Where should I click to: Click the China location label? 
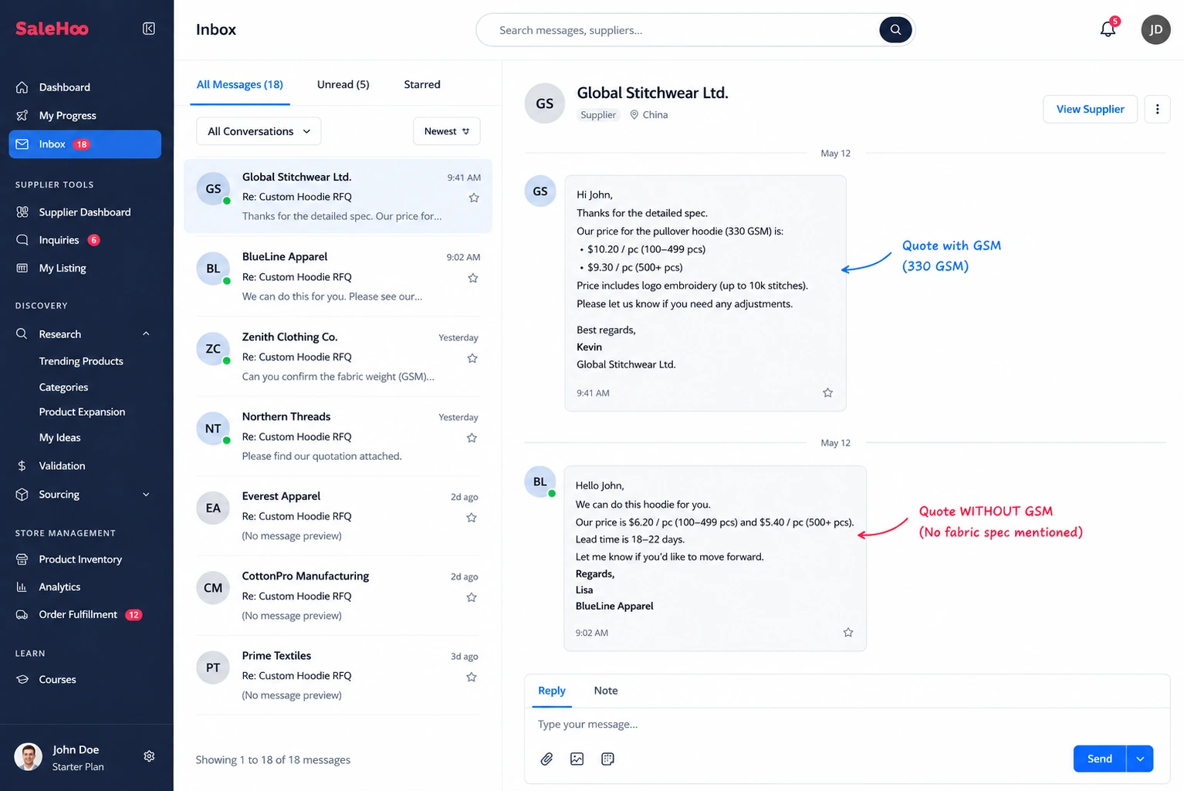[649, 115]
